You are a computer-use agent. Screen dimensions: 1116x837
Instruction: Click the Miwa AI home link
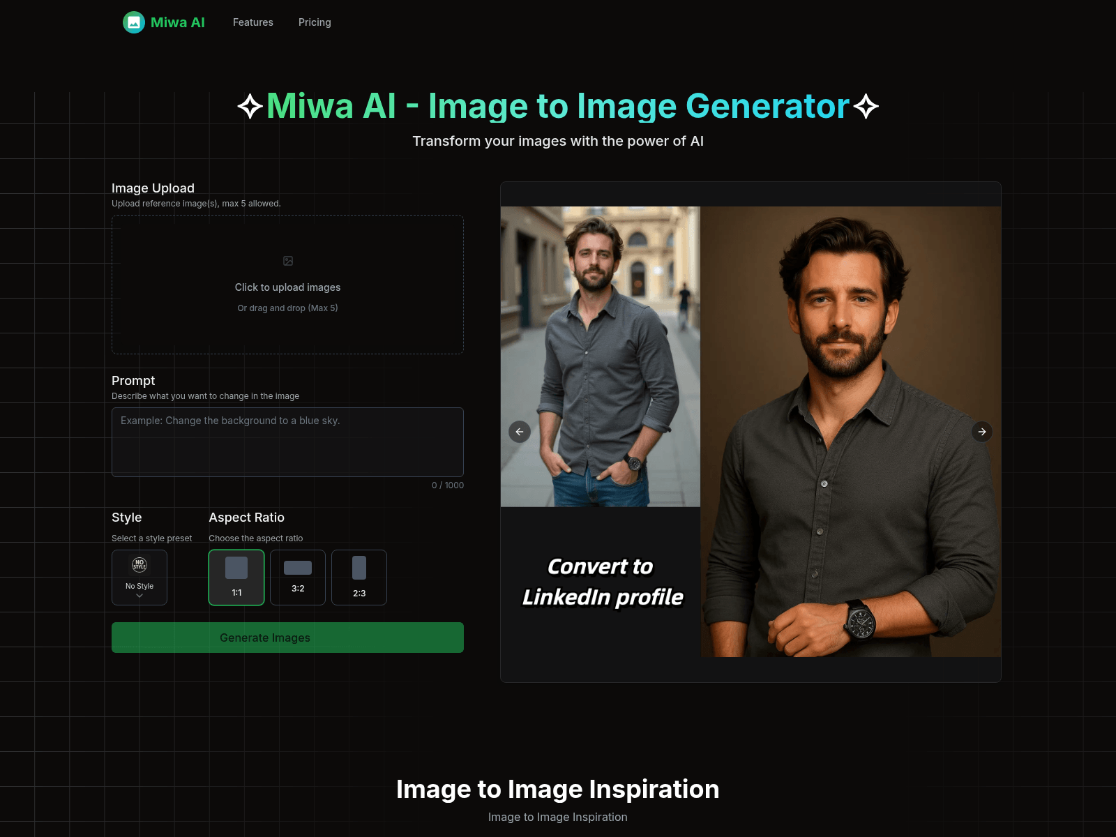(x=163, y=22)
